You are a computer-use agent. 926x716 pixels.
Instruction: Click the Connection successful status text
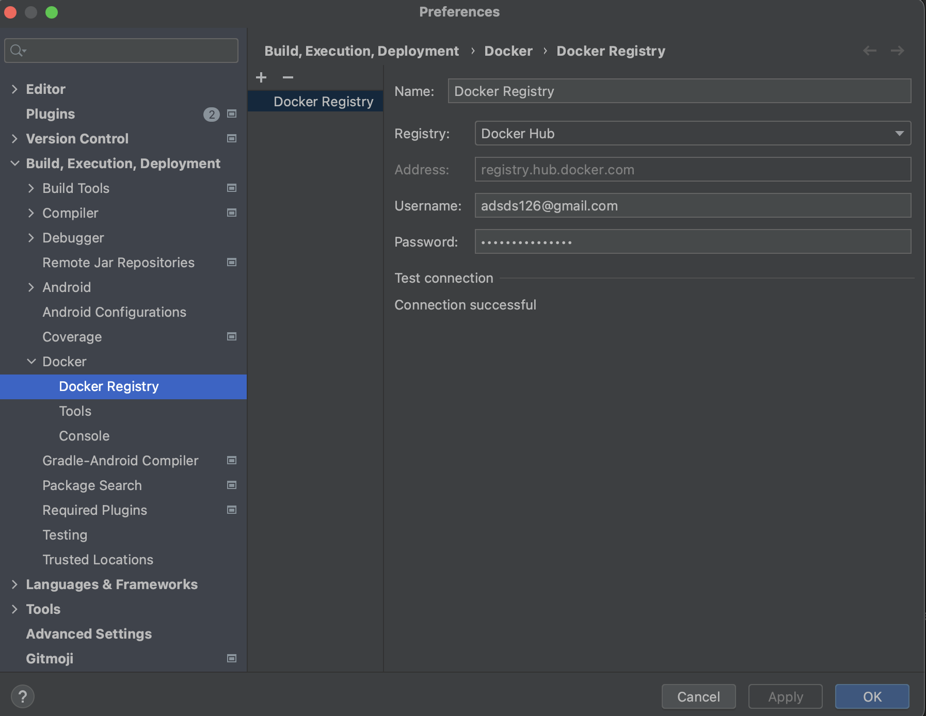tap(465, 305)
